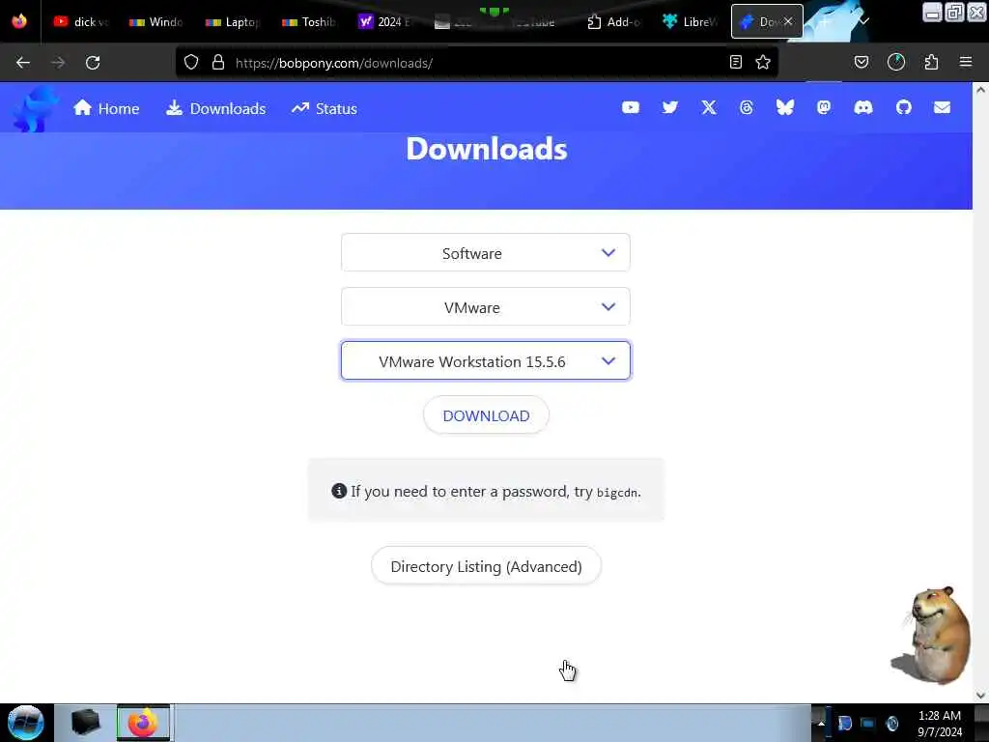Click the address bar URL field
Viewport: 989px width, 742px height.
point(476,63)
